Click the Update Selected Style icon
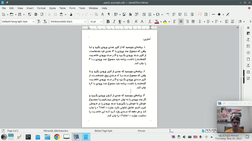Viewport: 252px width, 141px height. 39,21
